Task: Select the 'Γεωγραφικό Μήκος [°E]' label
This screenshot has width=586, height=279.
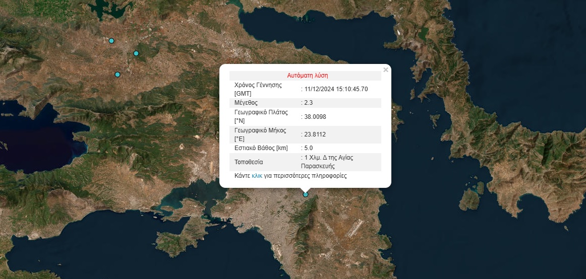Action: (x=260, y=134)
